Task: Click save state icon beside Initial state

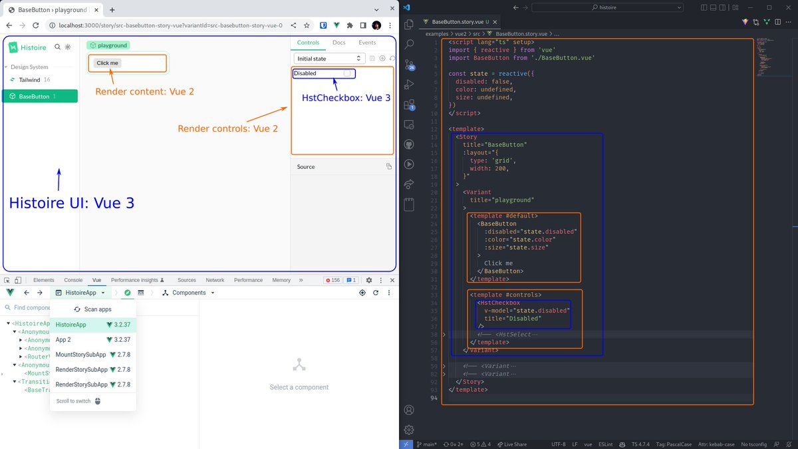Action: [x=372, y=59]
